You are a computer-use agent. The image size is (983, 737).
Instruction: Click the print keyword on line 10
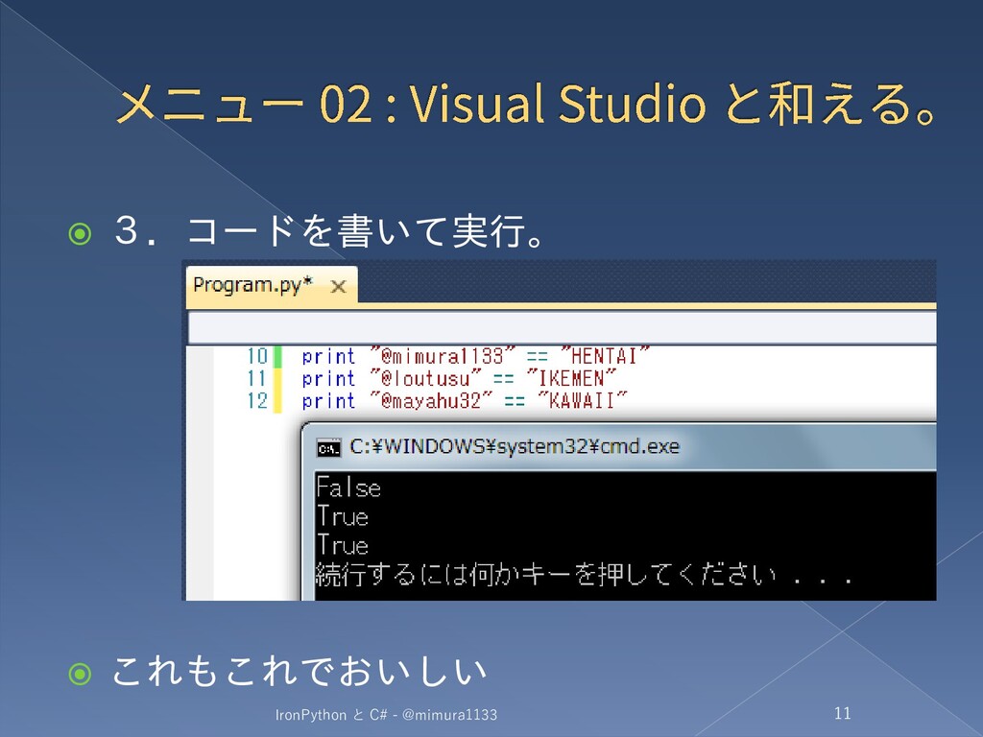328,356
